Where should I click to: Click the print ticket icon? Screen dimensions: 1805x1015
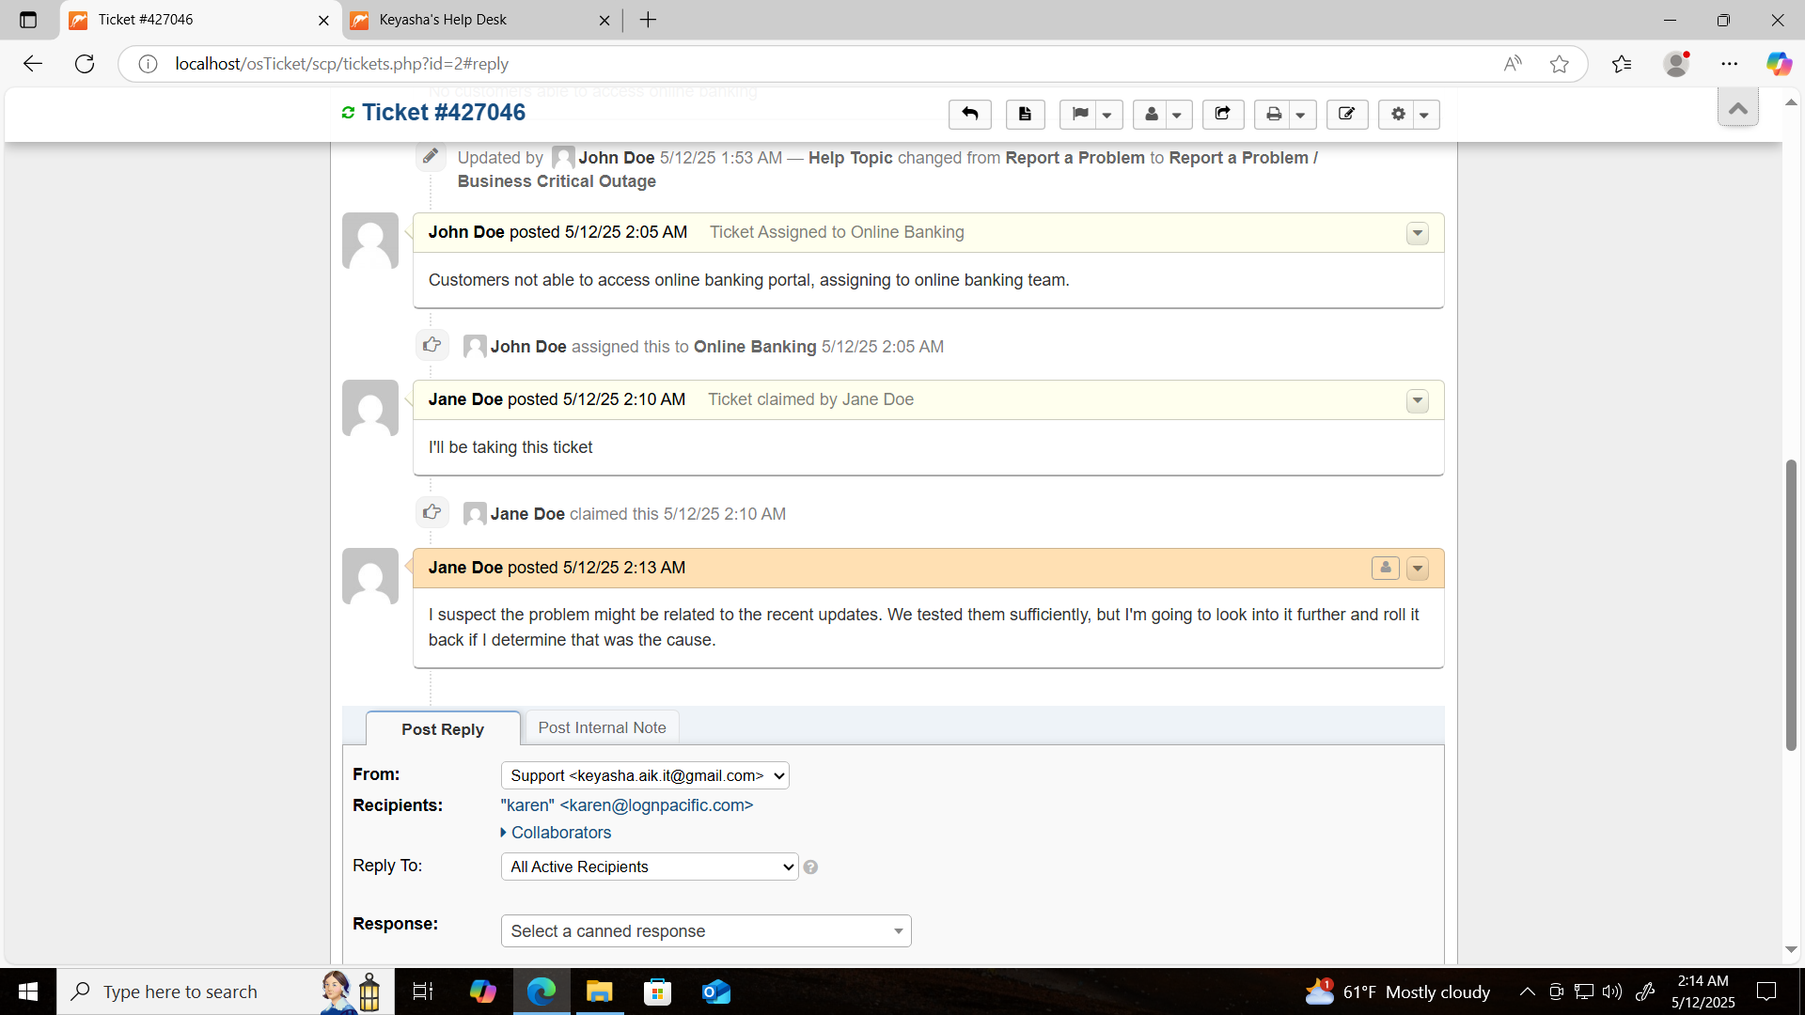pyautogui.click(x=1273, y=115)
